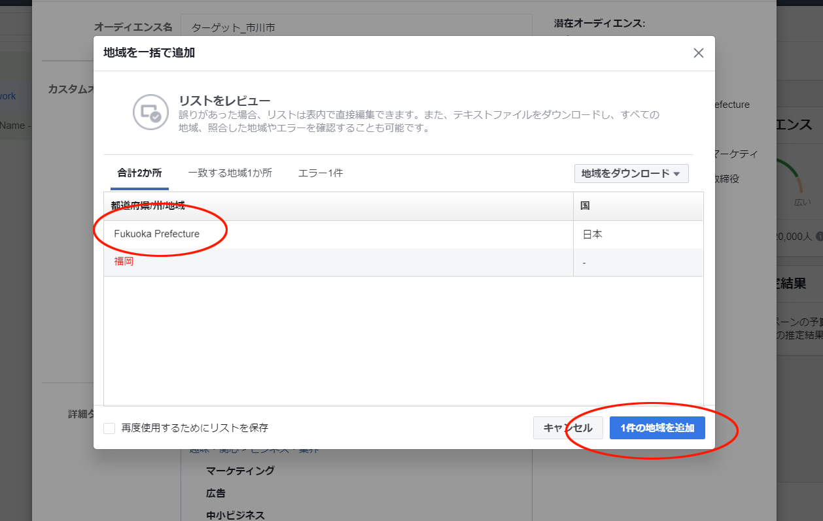Click 広告 in the background interest list
The width and height of the screenshot is (823, 521).
tap(216, 493)
